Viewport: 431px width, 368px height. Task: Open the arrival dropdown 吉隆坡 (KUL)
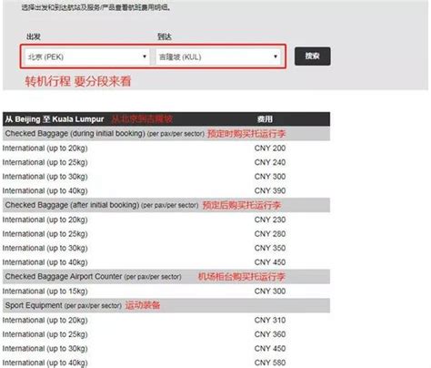[219, 56]
